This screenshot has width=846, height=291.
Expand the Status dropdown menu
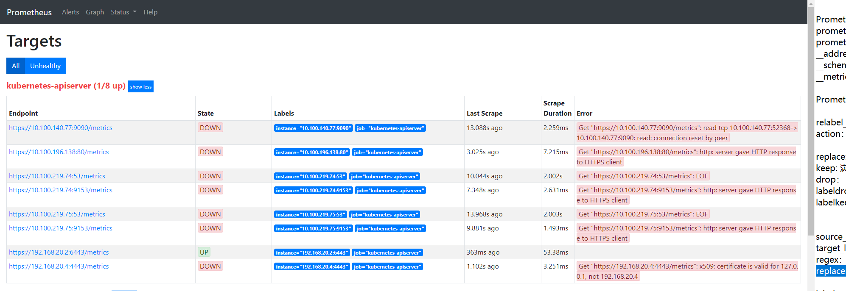click(x=123, y=12)
